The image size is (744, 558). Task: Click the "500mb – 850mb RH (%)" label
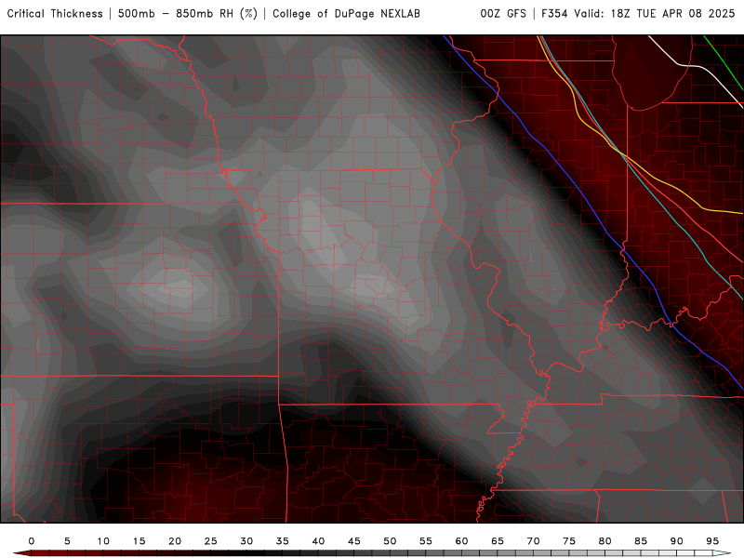tap(188, 14)
